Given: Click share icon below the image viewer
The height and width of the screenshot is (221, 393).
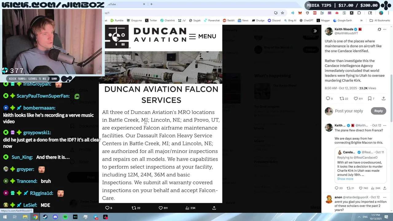Looking at the screenshot, I should pos(214,208).
